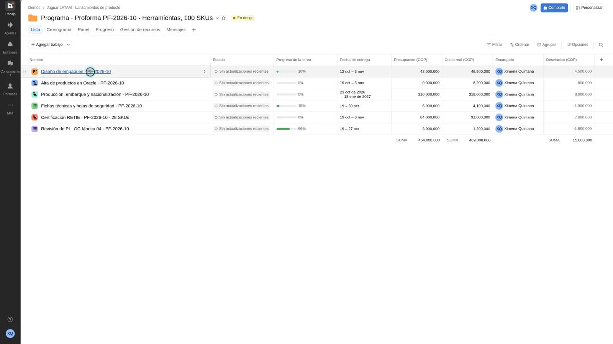Show more options via Más
The image size is (613, 344).
(x=10, y=108)
